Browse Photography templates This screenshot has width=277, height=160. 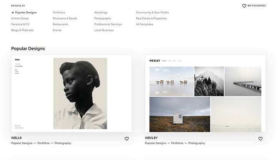[103, 18]
